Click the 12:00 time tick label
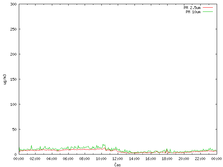 (118, 159)
